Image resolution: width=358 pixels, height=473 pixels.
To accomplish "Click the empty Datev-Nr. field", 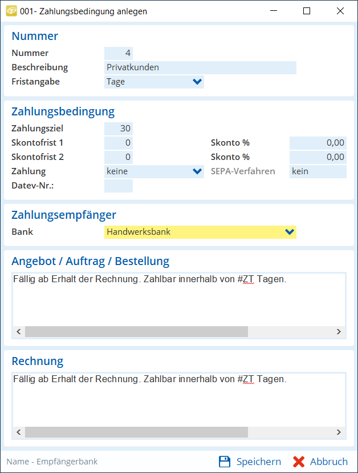I will [x=119, y=186].
